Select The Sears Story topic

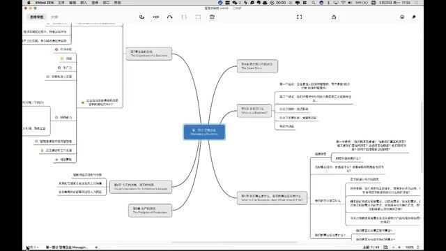coord(257,66)
